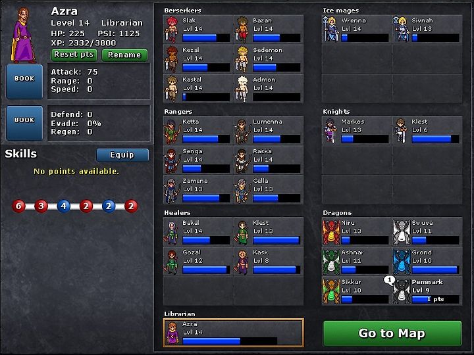The width and height of the screenshot is (474, 355).
Task: Select the green dragon Ashnar icon
Action: 331,262
